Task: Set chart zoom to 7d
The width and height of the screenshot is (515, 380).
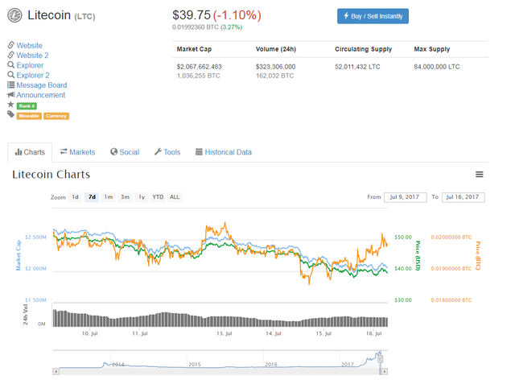Action: tap(92, 197)
